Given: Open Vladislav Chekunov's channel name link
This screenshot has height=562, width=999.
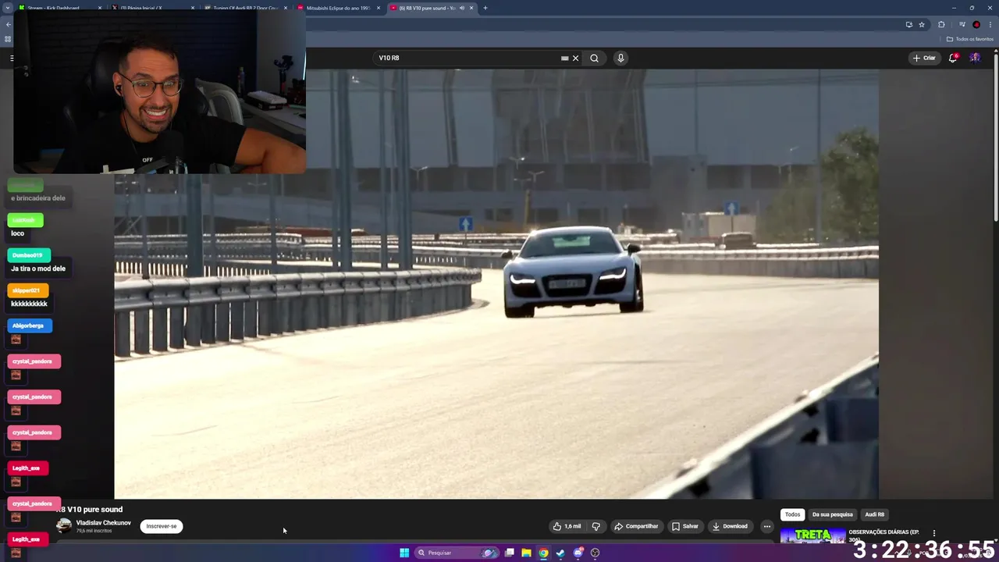Looking at the screenshot, I should 103,523.
